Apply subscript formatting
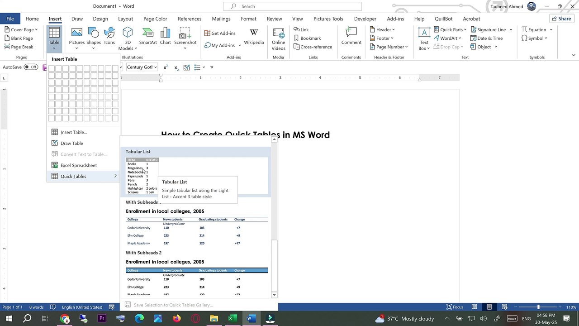The height and width of the screenshot is (326, 579). click(176, 67)
